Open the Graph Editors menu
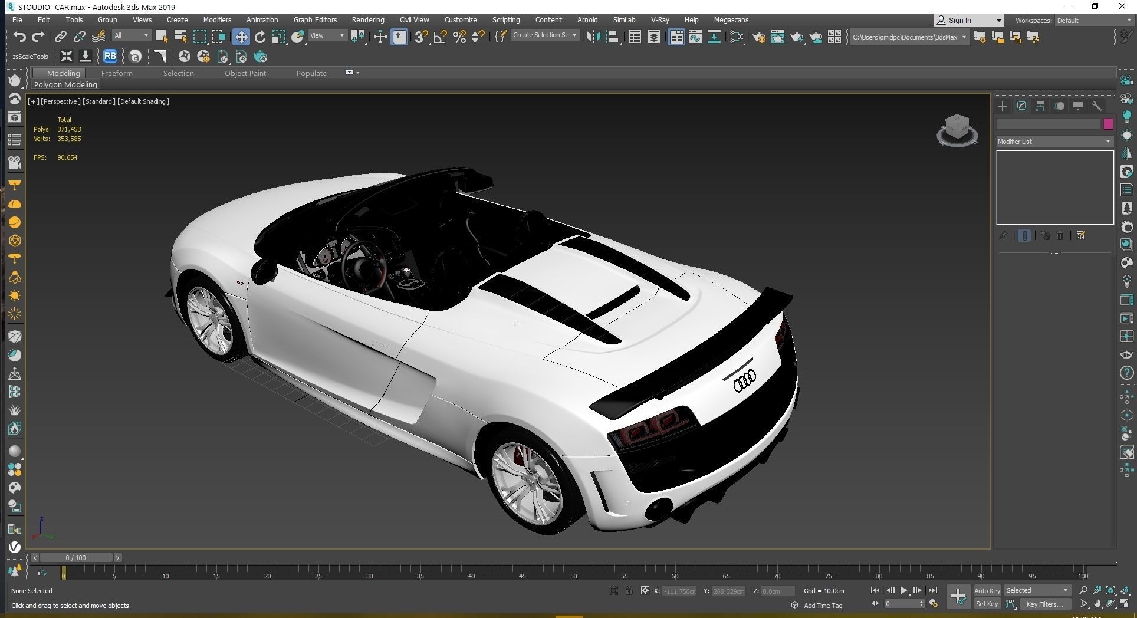1137x618 pixels. coord(315,19)
